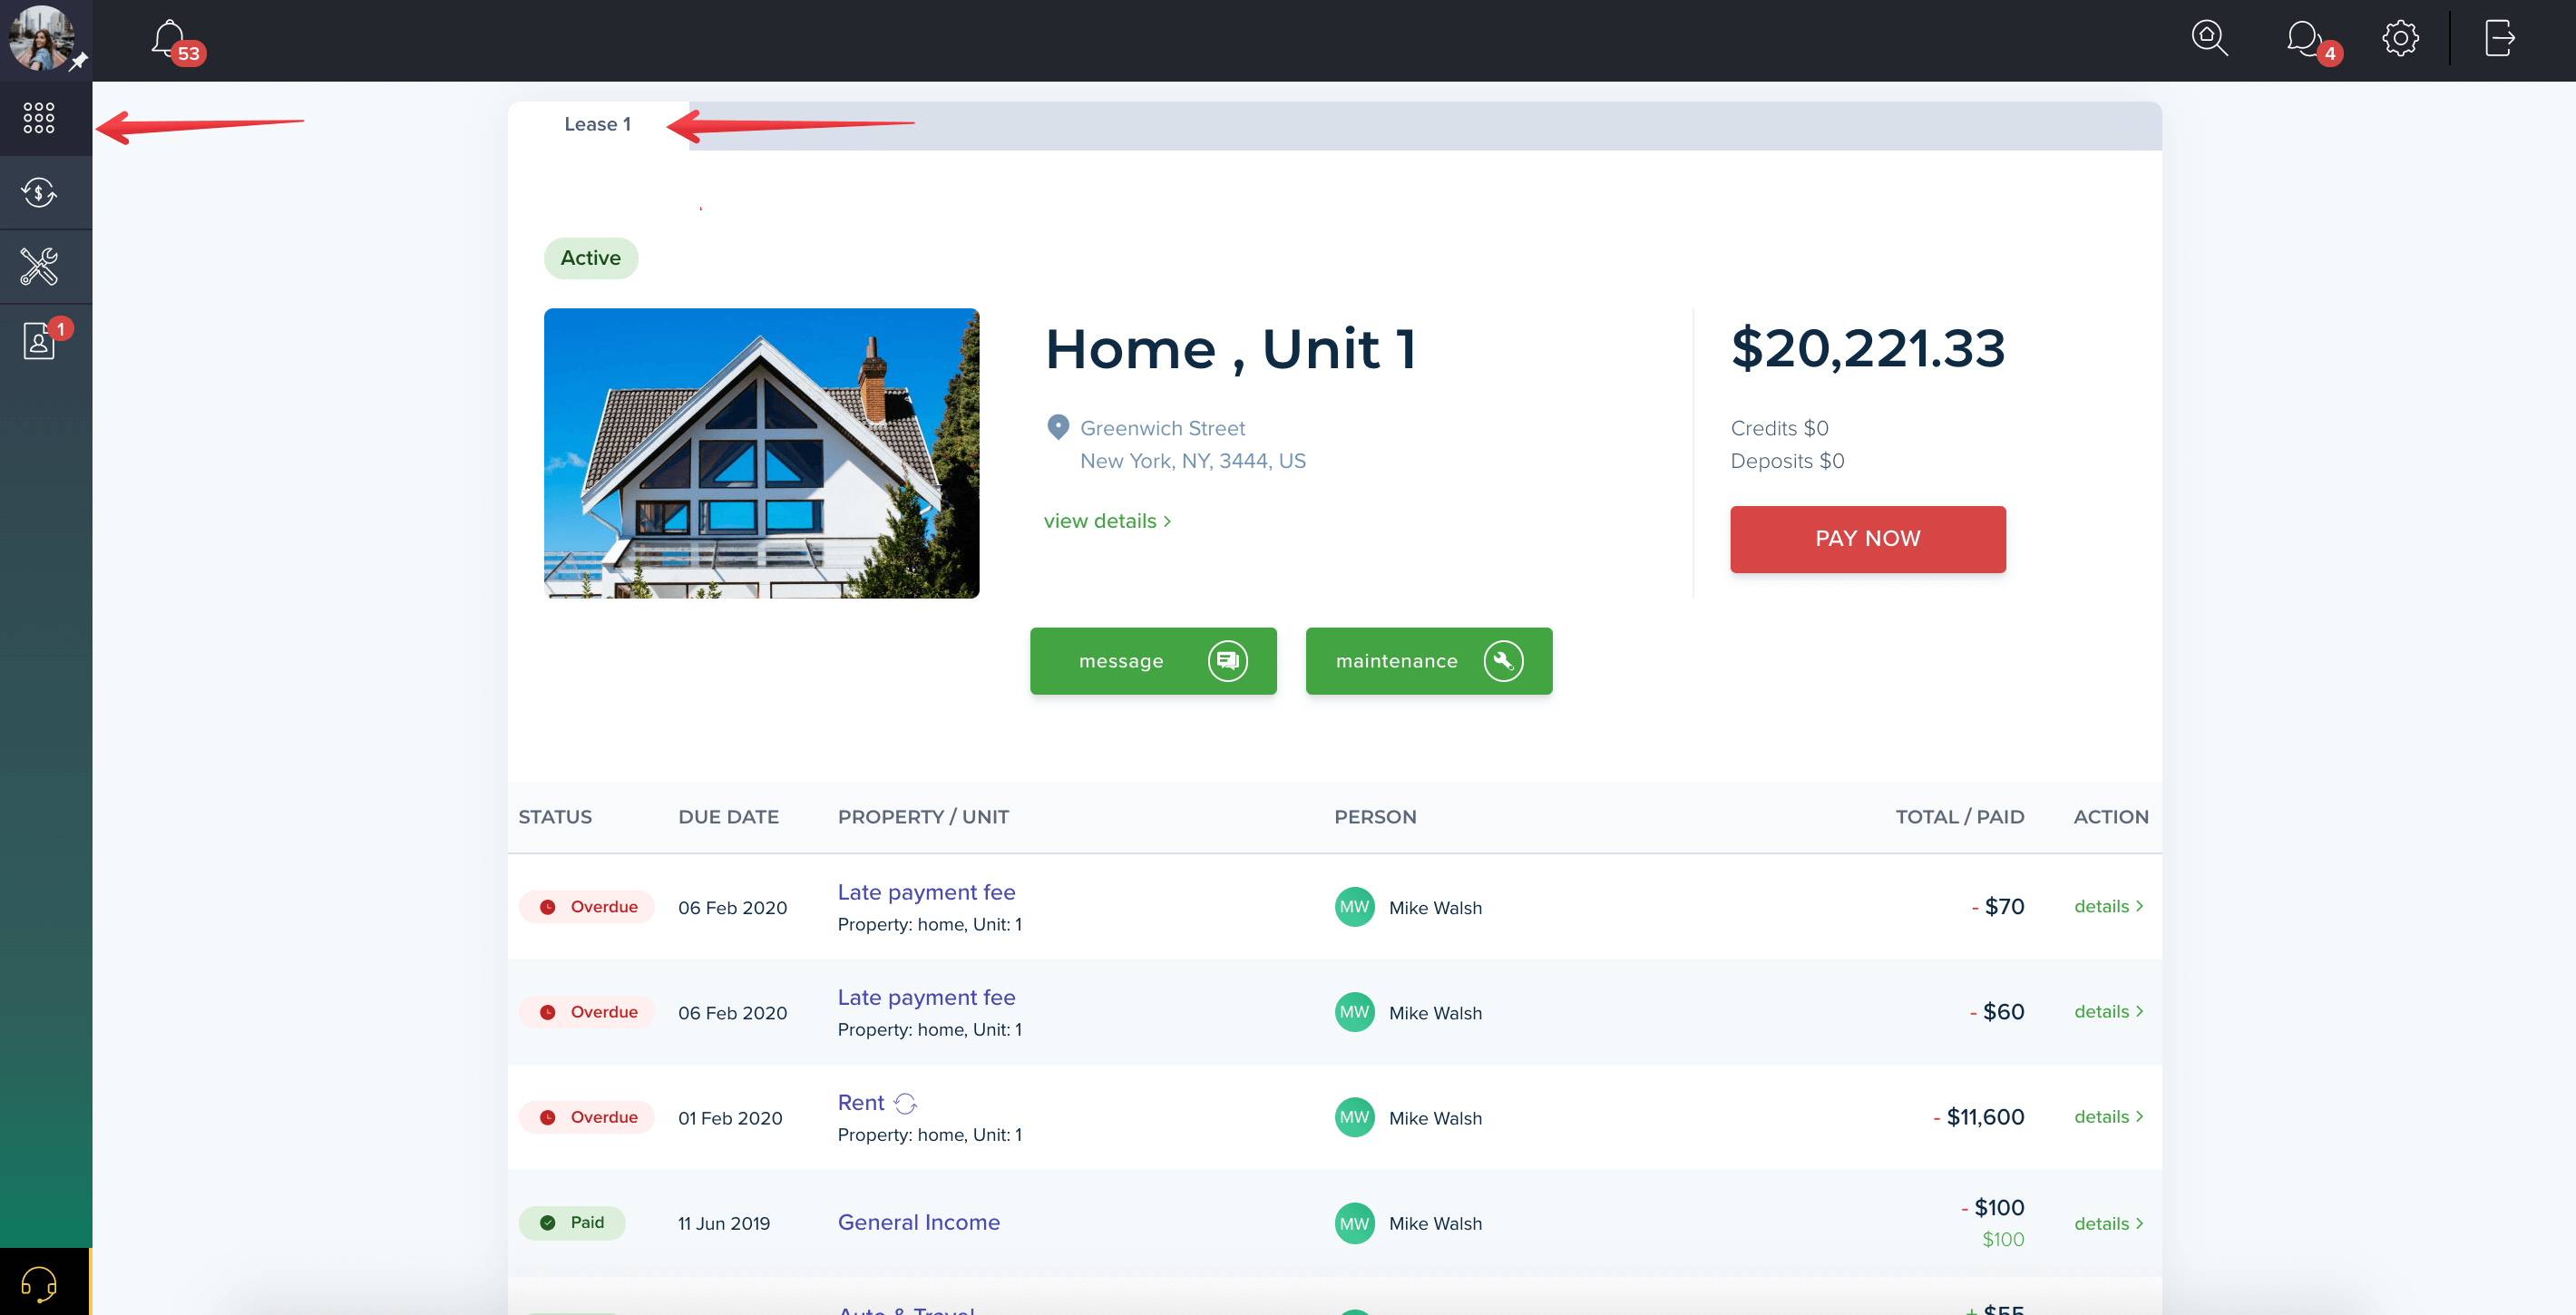Click the Overdue badge on the Rent row
Viewport: 2576px width, 1315px height.
click(x=586, y=1117)
